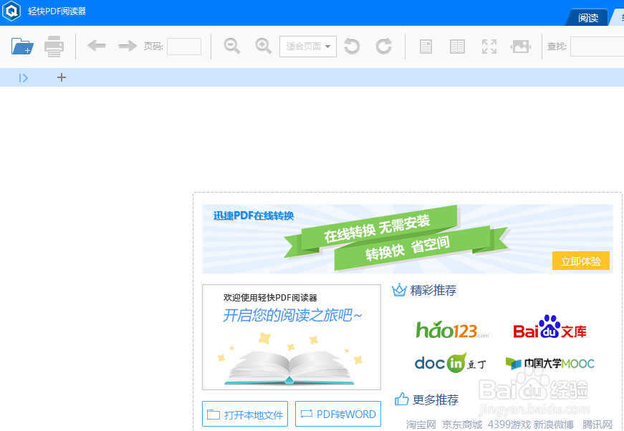Click the 轻快PDF阅读器 app logo
The image size is (624, 431).
point(11,11)
